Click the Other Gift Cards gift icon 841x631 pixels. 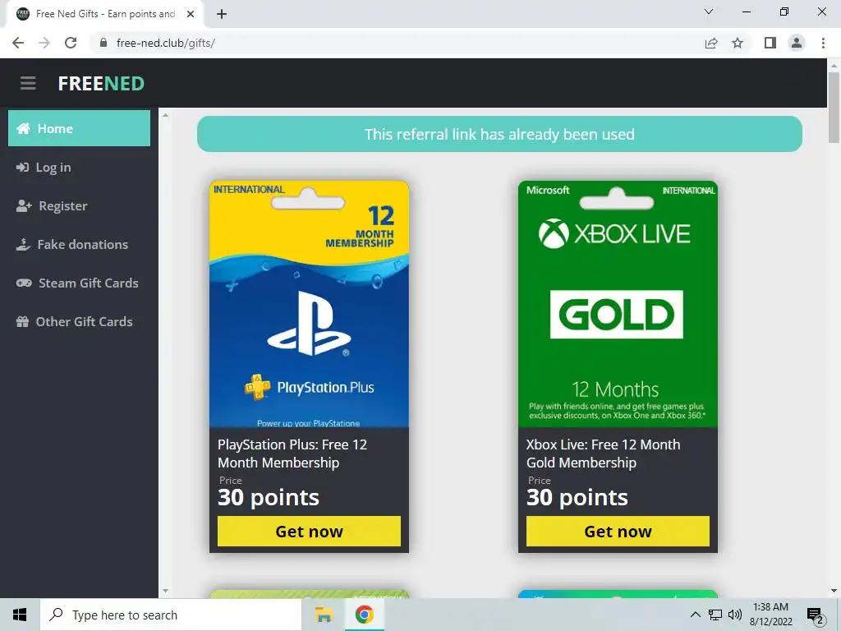(22, 321)
